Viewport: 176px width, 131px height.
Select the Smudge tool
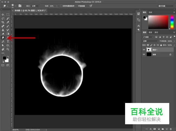[x=3, y=38]
